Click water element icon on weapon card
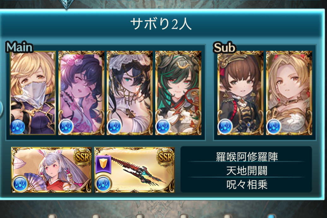327x218 pixels. tap(104, 184)
